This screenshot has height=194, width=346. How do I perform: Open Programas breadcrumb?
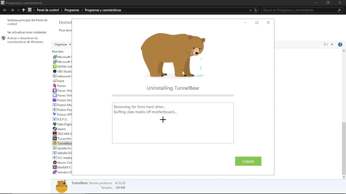[x=72, y=10]
